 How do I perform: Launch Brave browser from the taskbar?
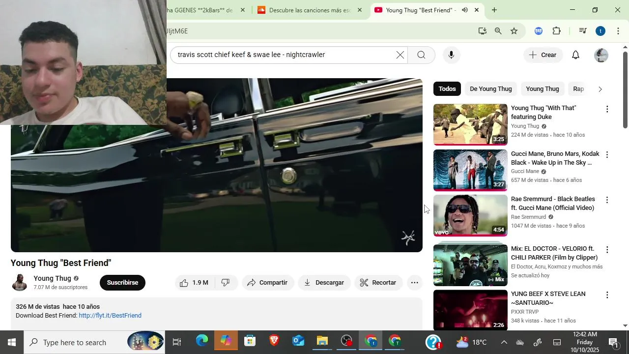[x=274, y=341]
